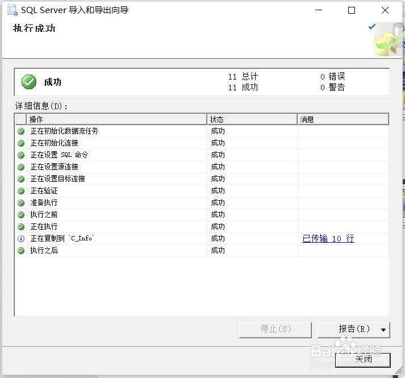Image resolution: width=405 pixels, height=378 pixels.
Task: Click the large green success checkmark icon
Action: pos(29,82)
